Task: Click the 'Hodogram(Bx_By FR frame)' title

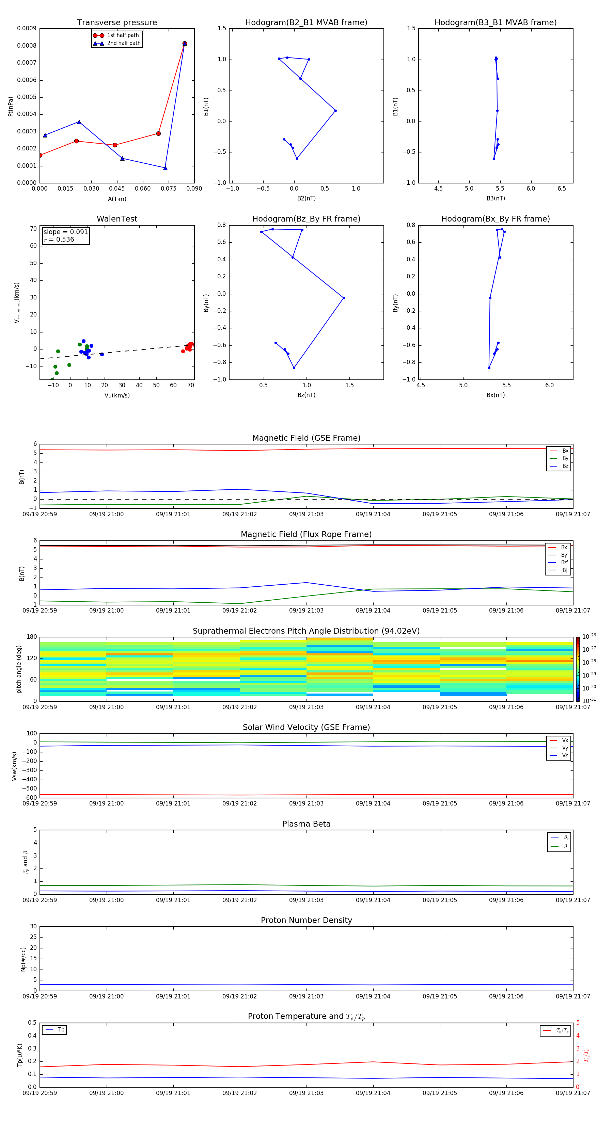Action: [x=496, y=219]
